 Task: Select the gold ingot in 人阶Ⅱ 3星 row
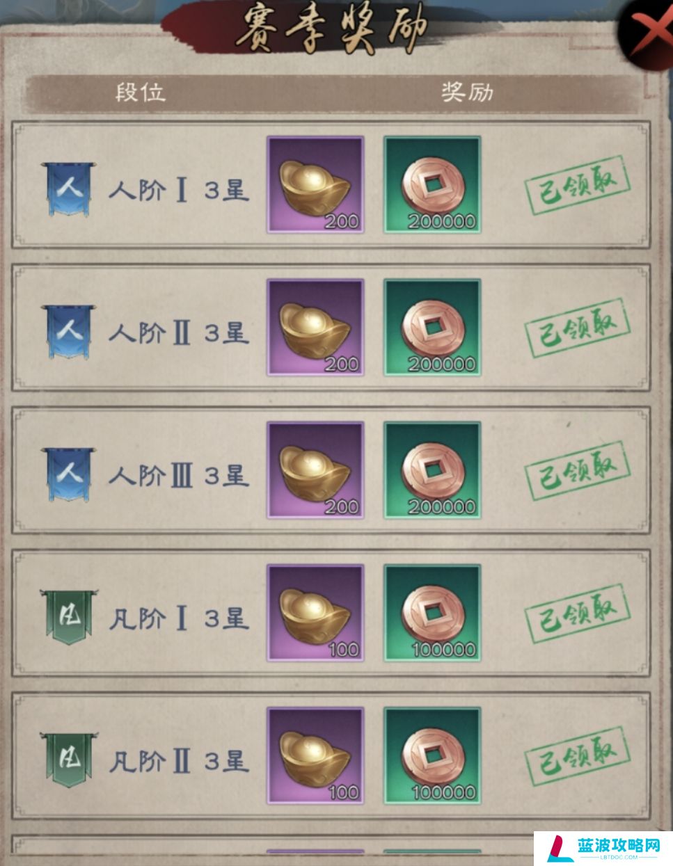[x=315, y=327]
